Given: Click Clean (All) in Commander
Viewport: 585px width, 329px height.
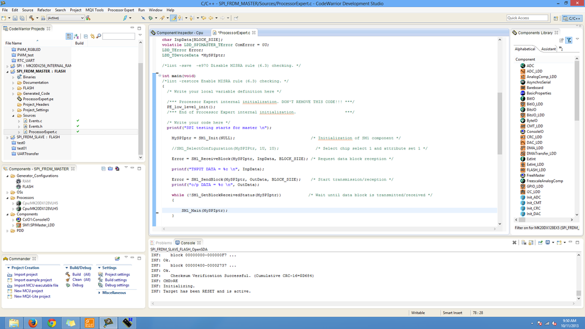Looking at the screenshot, I should 81,280.
